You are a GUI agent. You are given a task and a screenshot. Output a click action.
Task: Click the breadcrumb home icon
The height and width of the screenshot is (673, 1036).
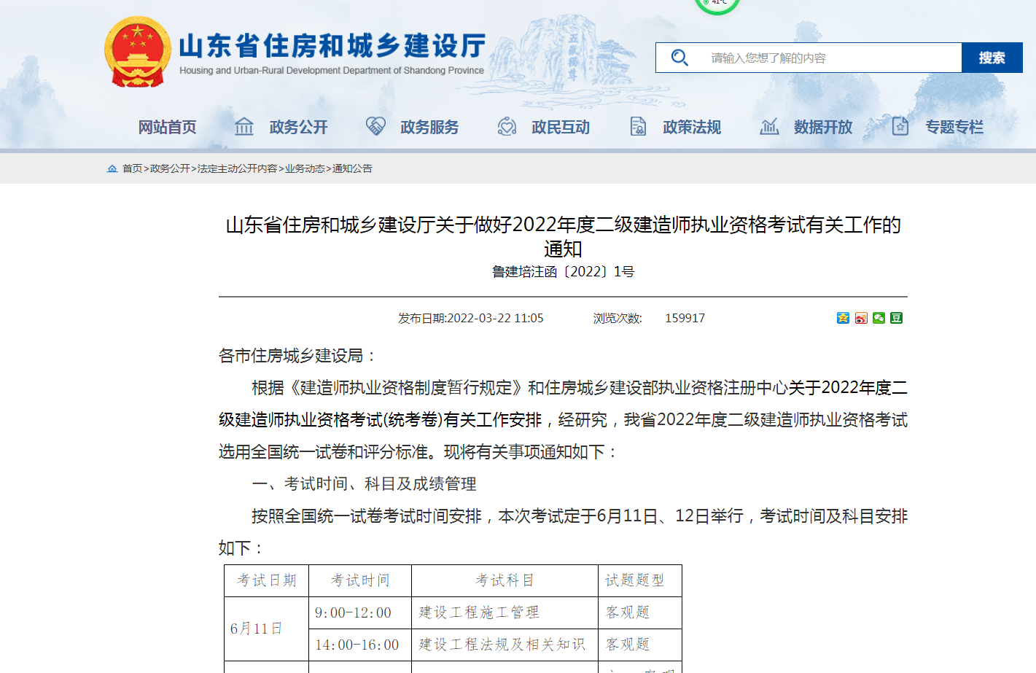112,168
